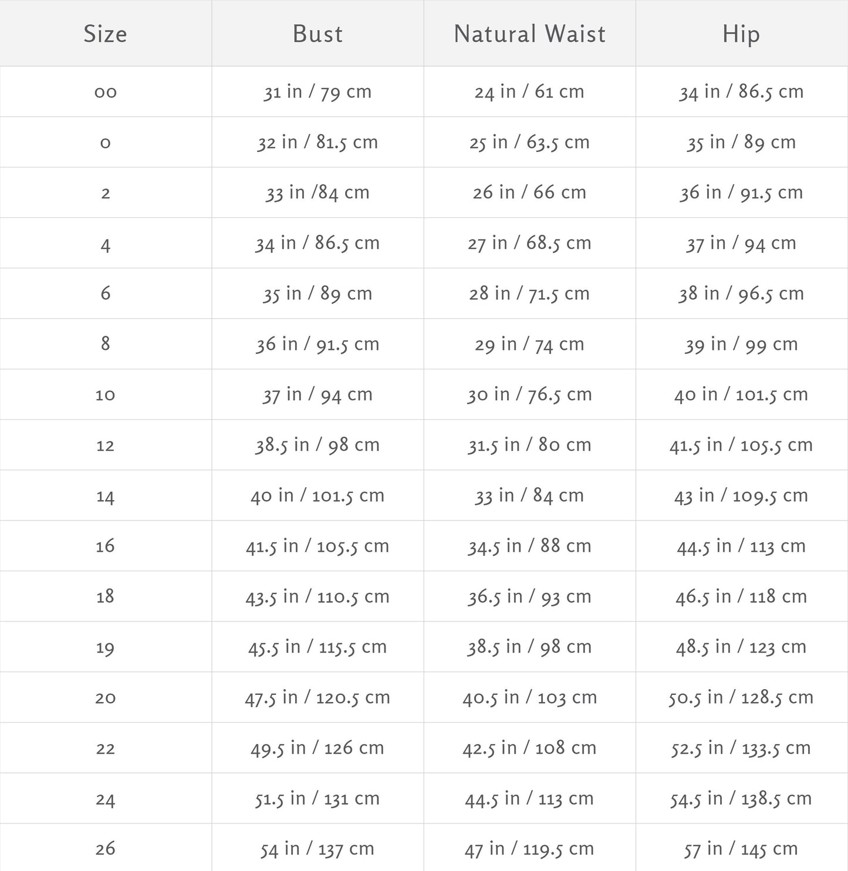Click the Bust column header
Viewport: 848px width, 871px height.
317,33
